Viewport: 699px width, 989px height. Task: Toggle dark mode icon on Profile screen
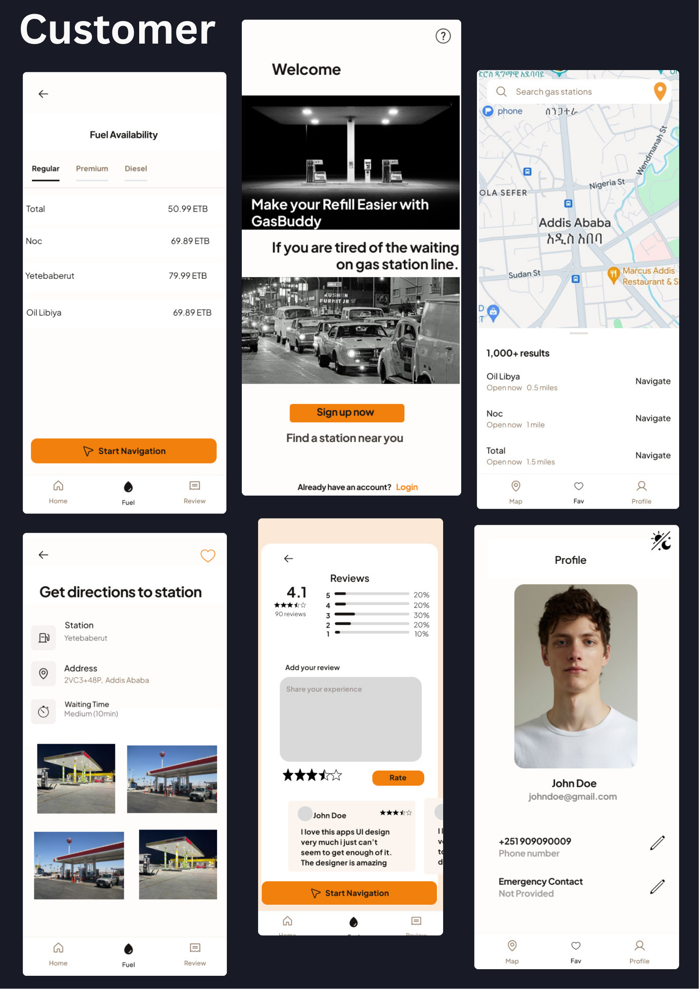click(x=660, y=541)
